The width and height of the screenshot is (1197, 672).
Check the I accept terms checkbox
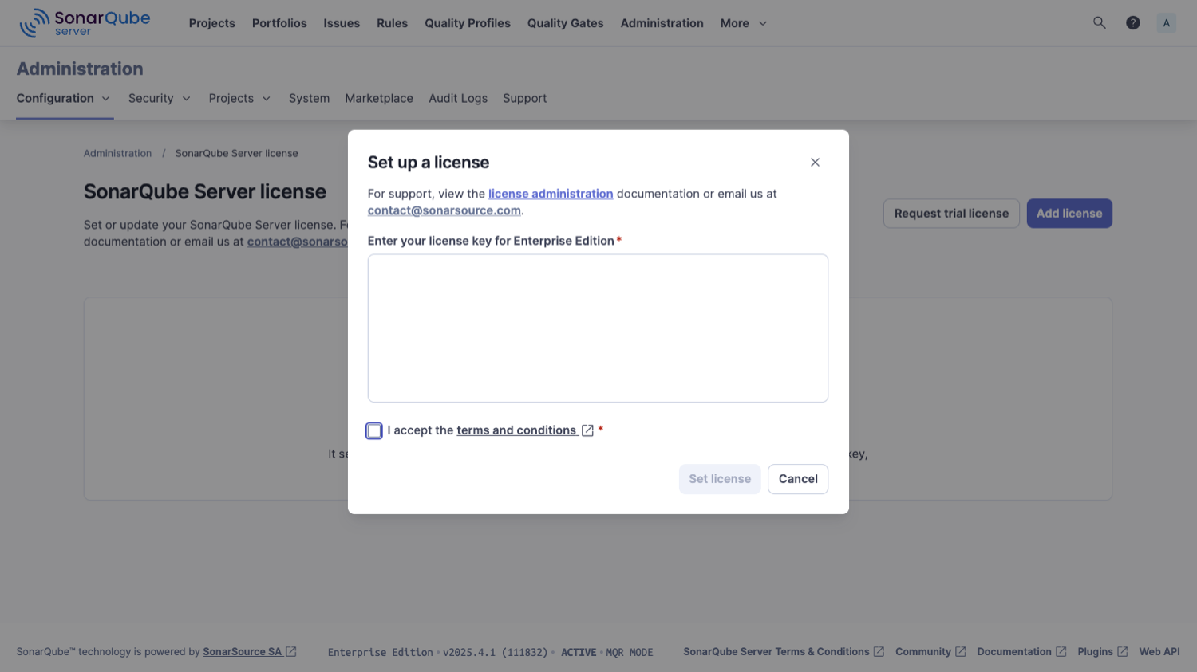click(x=374, y=430)
